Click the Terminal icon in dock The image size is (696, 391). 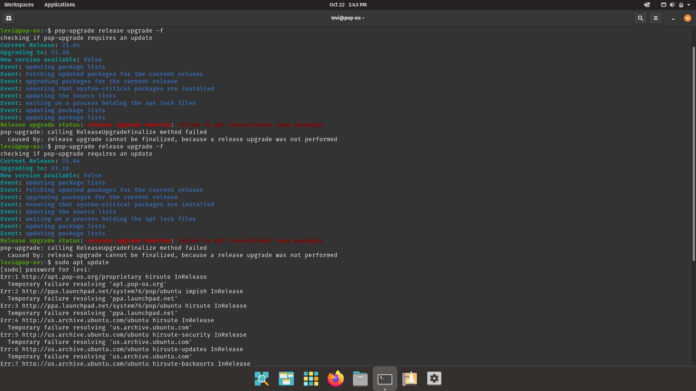pos(385,379)
